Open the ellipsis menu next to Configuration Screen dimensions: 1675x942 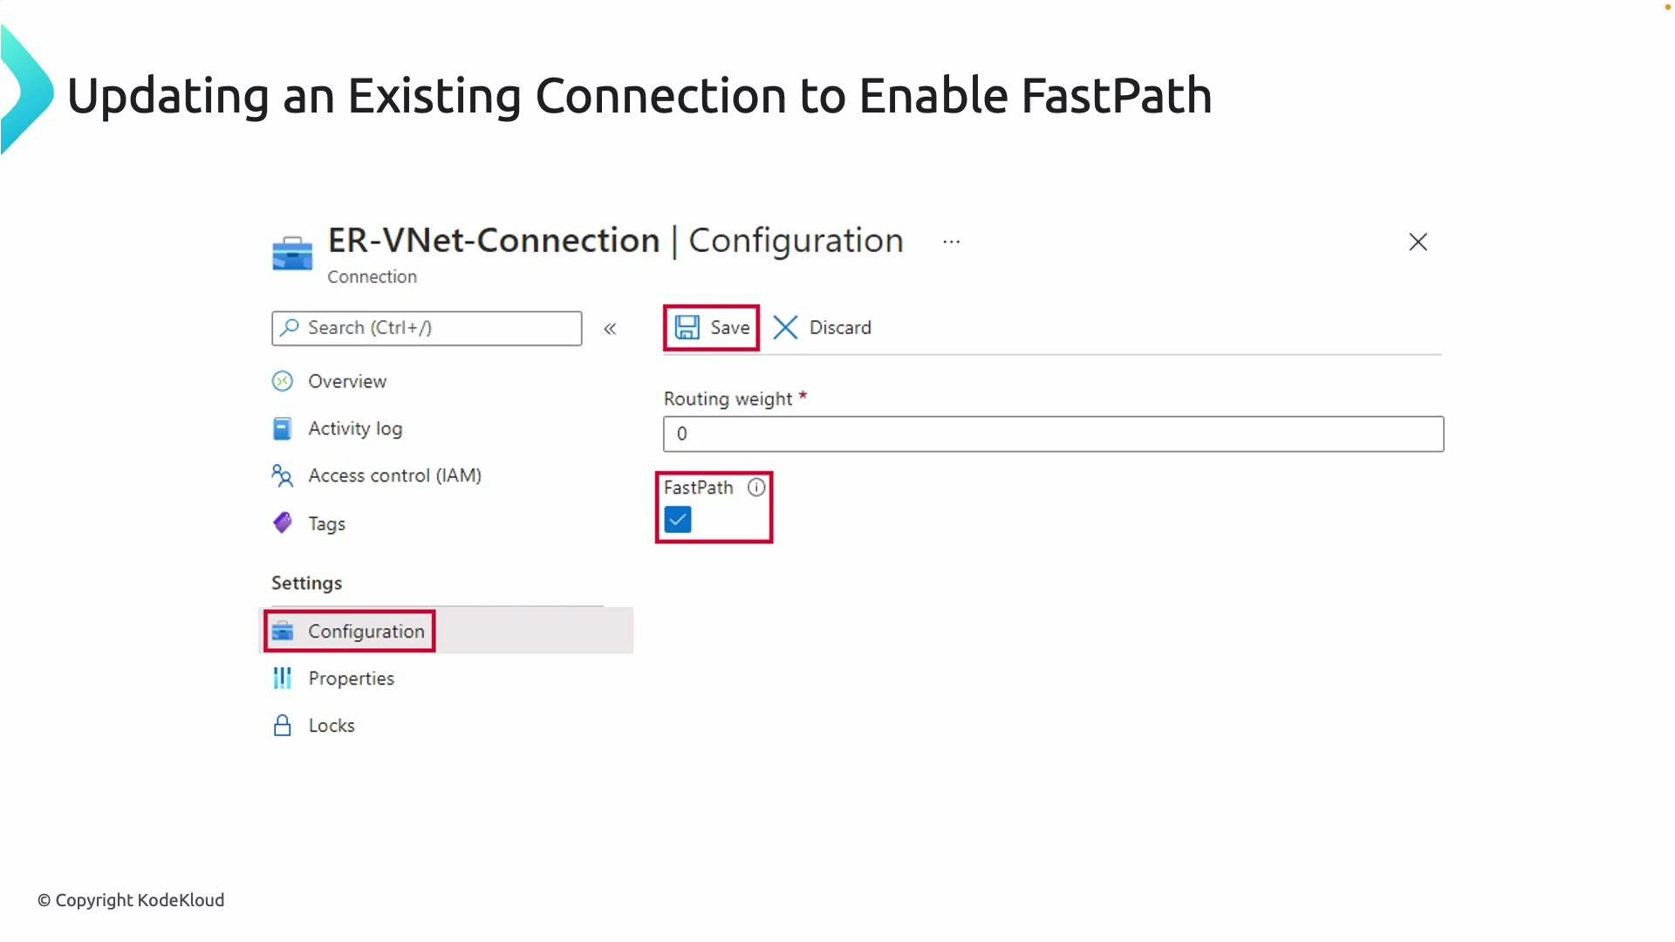click(x=951, y=242)
